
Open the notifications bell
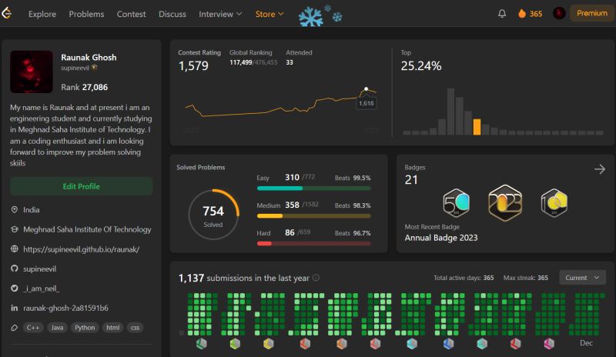pyautogui.click(x=502, y=13)
